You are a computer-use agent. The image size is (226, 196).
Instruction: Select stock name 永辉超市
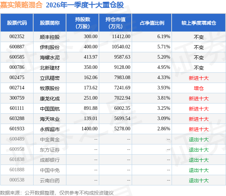[50, 129]
